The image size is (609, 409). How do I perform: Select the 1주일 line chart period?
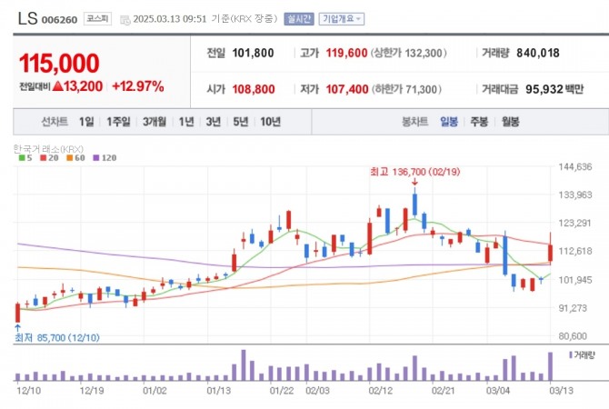coord(118,122)
